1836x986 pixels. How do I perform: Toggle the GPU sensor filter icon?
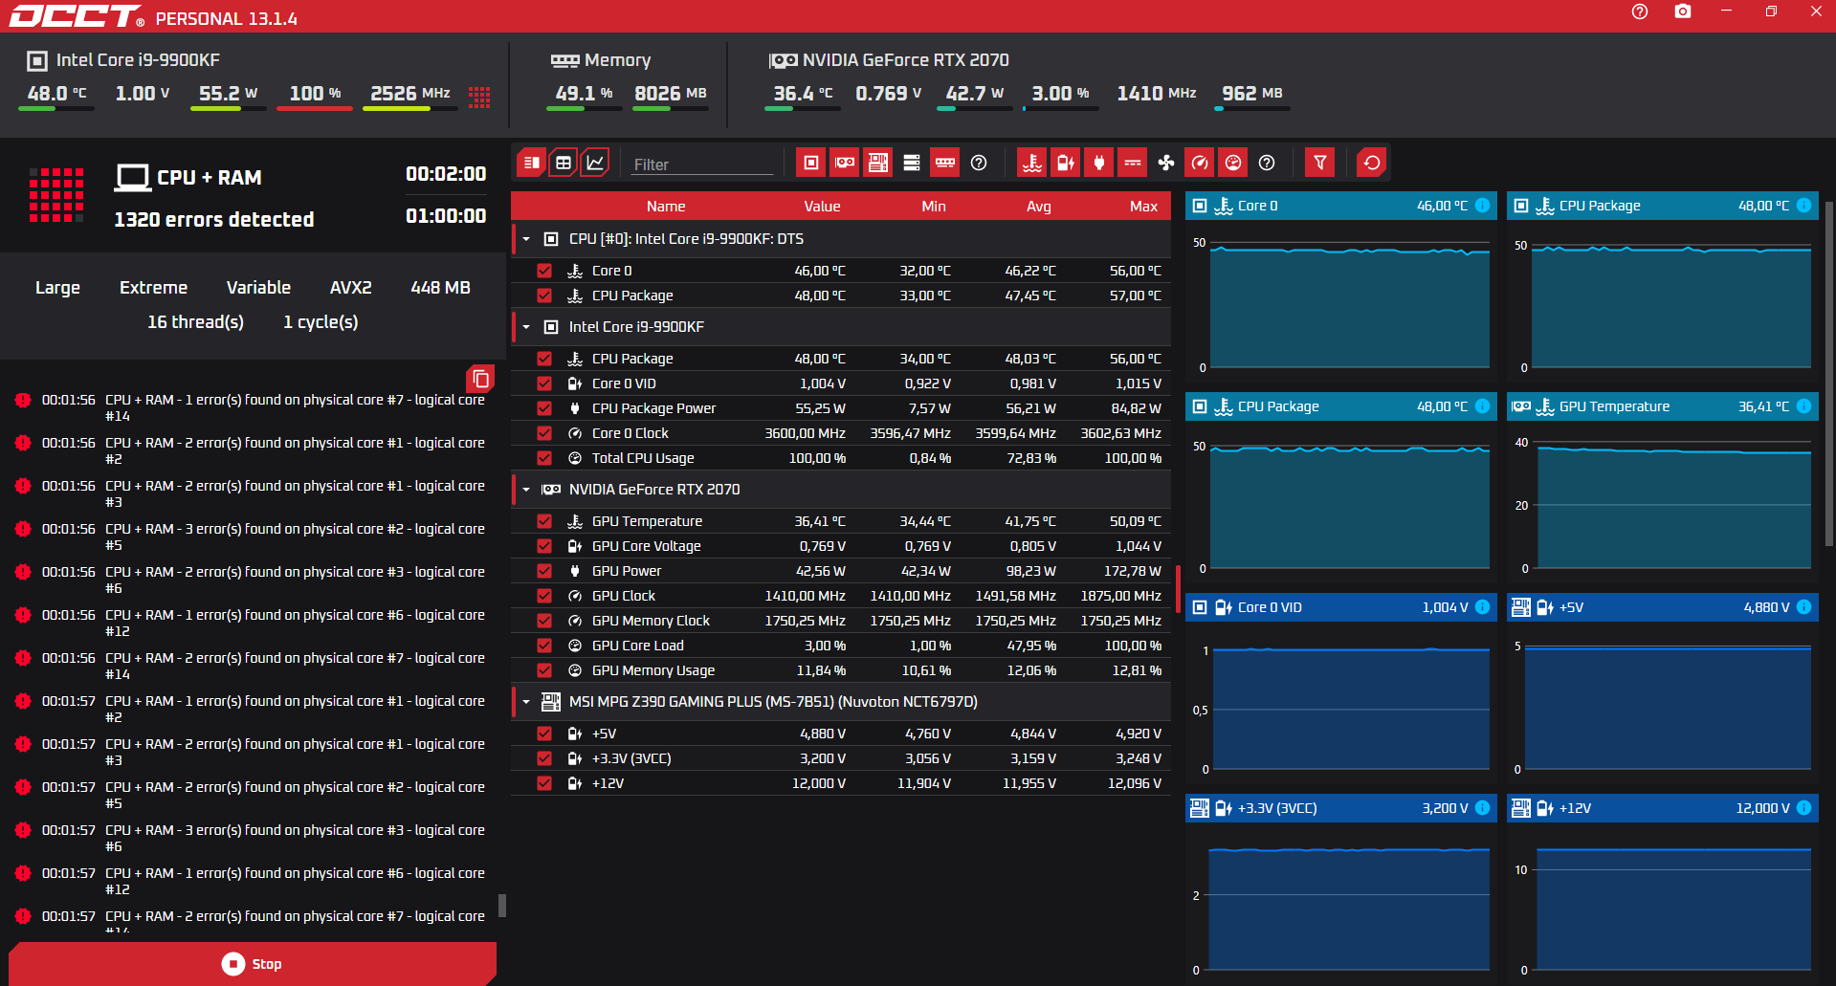point(845,163)
